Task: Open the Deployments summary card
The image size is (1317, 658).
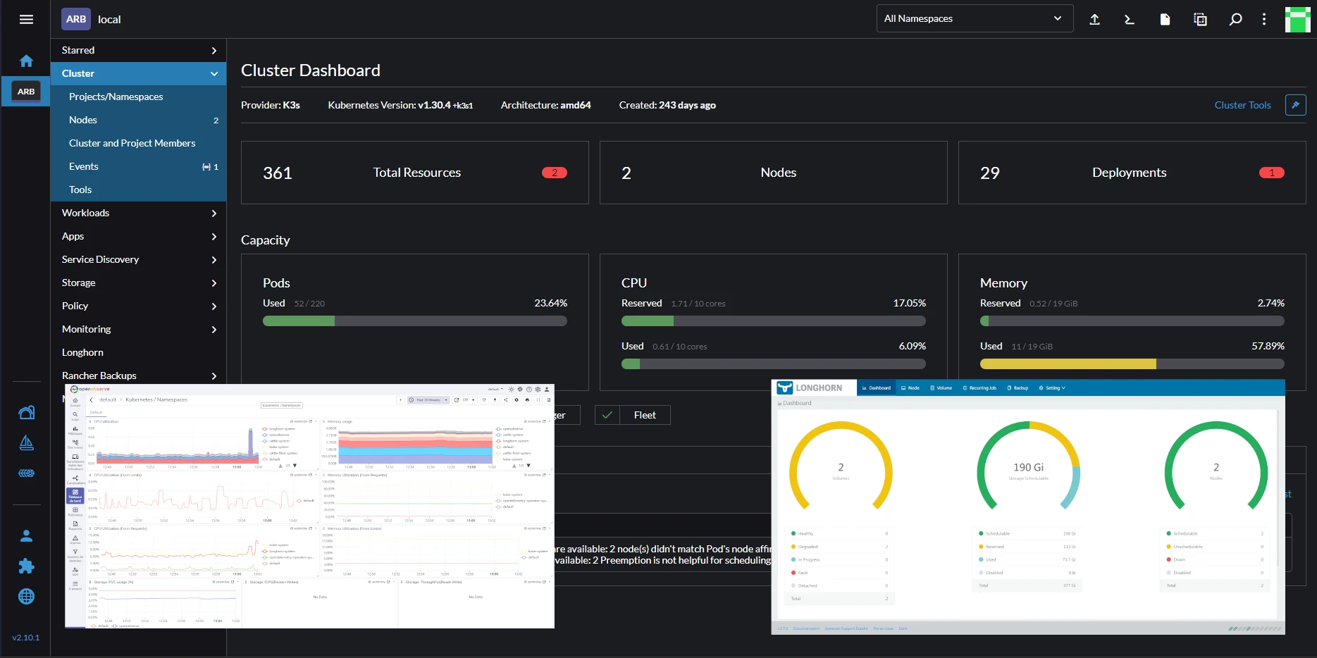Action: (x=1132, y=173)
